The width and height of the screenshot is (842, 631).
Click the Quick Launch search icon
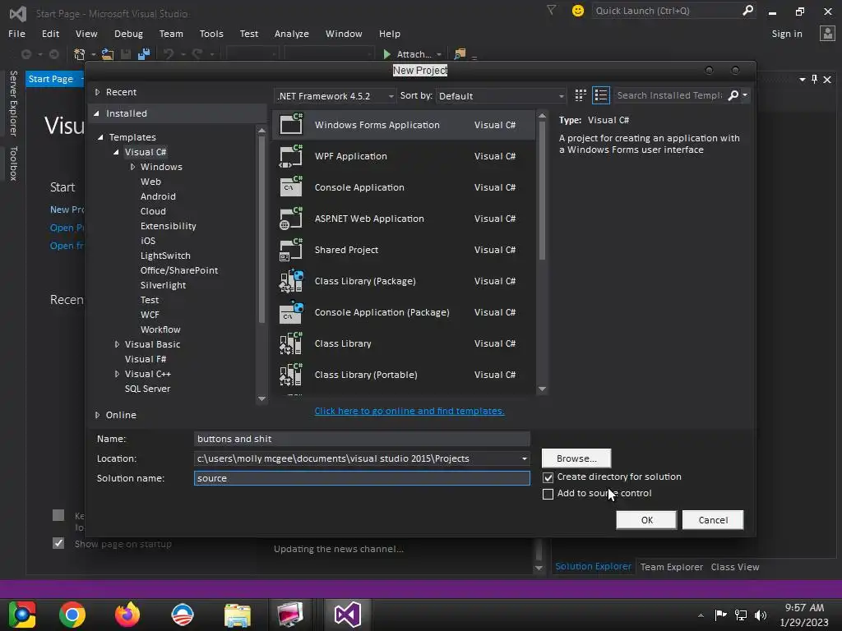tap(747, 10)
